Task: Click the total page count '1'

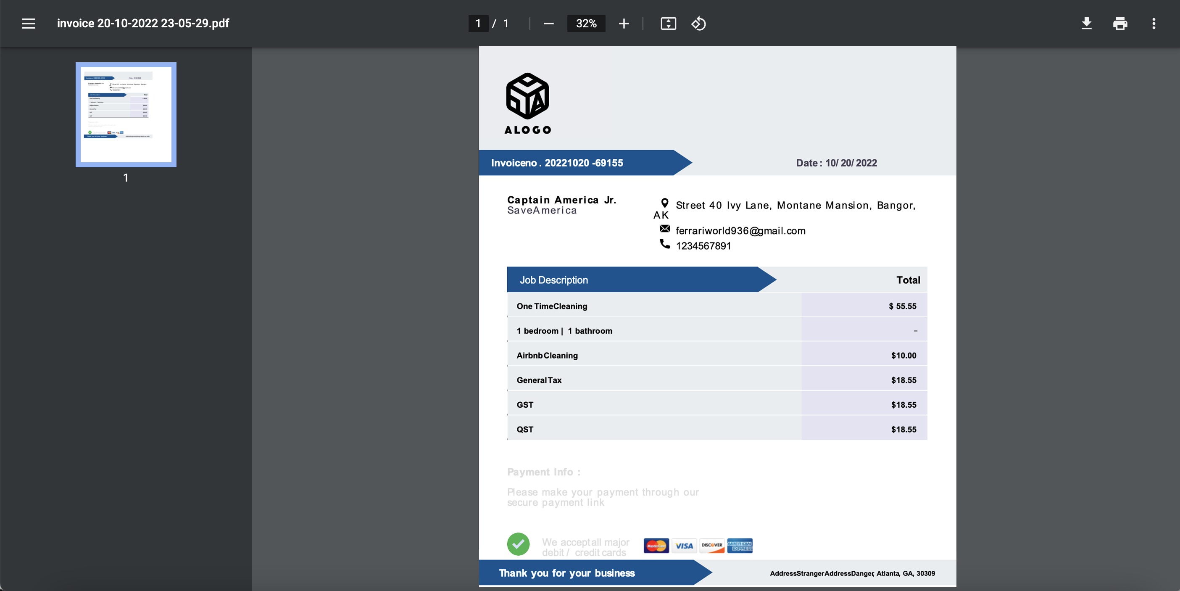Action: [x=506, y=24]
